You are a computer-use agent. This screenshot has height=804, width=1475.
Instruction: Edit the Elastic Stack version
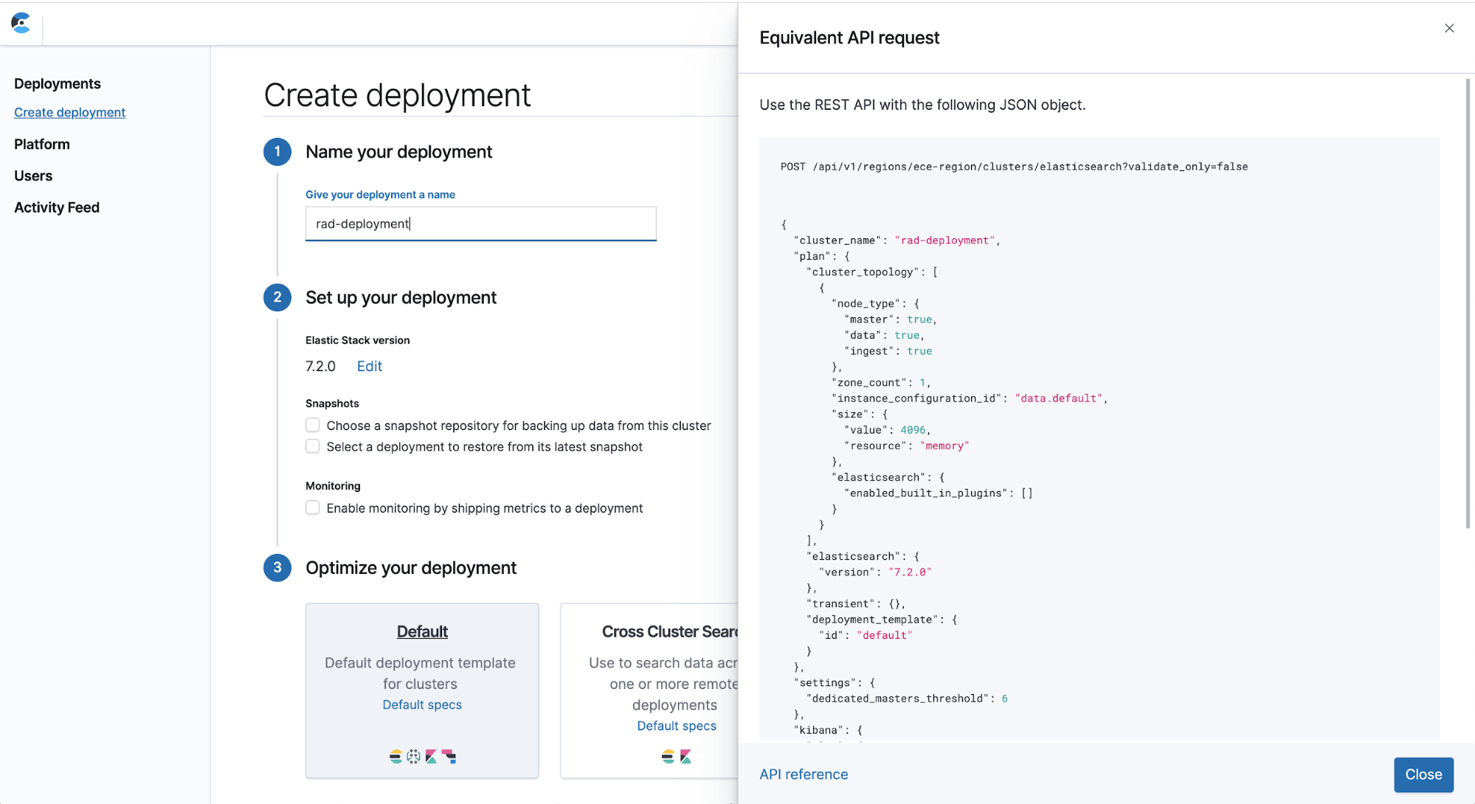(x=368, y=366)
